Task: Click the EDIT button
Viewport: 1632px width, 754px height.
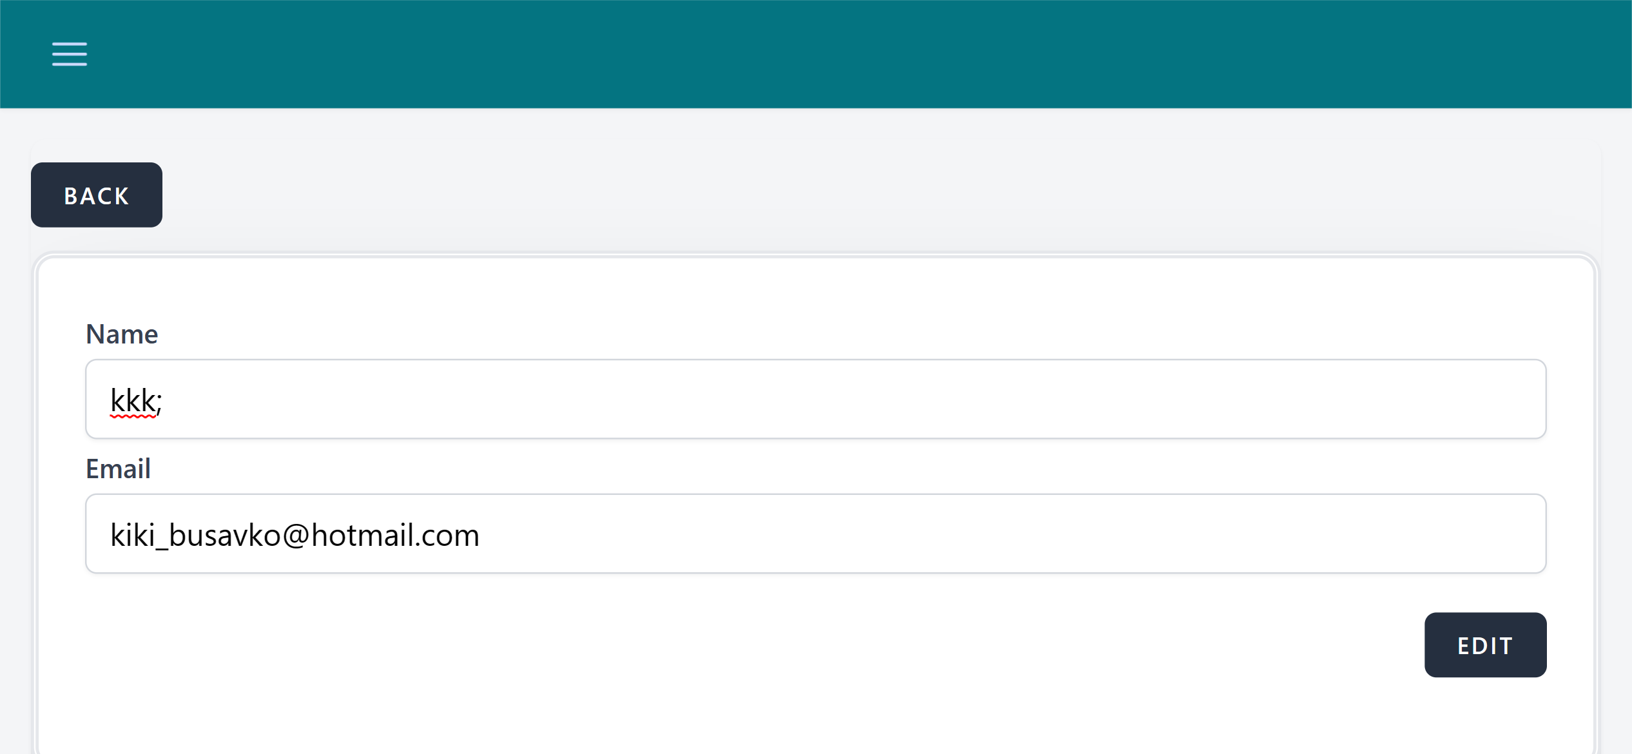Action: coord(1485,645)
